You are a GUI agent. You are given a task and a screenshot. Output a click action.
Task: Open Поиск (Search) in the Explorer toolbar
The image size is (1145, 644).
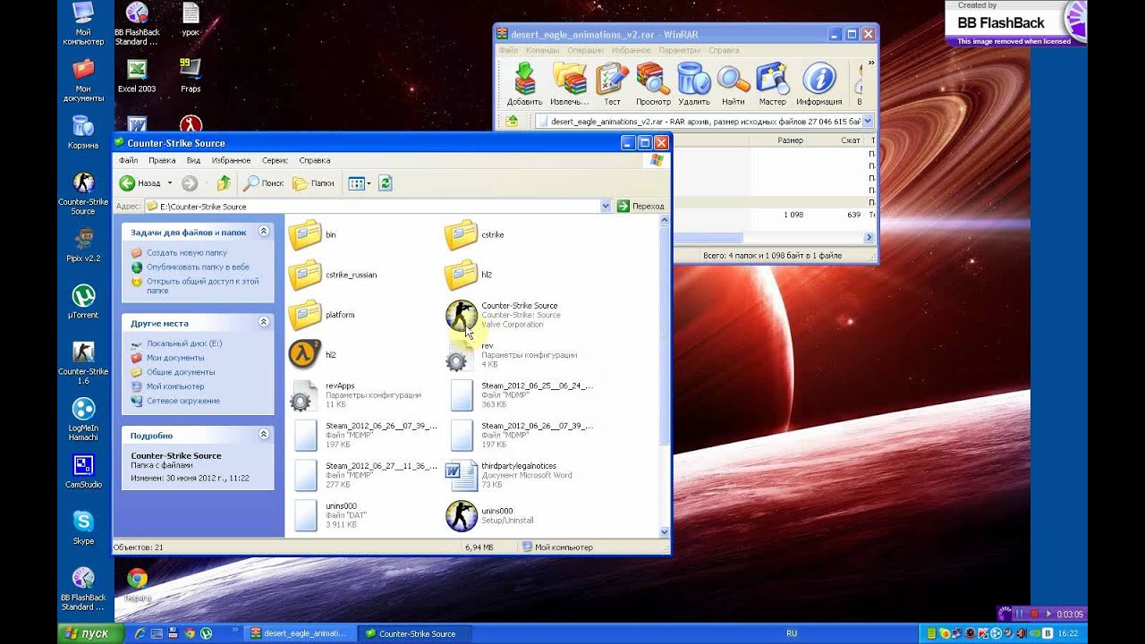coord(264,182)
